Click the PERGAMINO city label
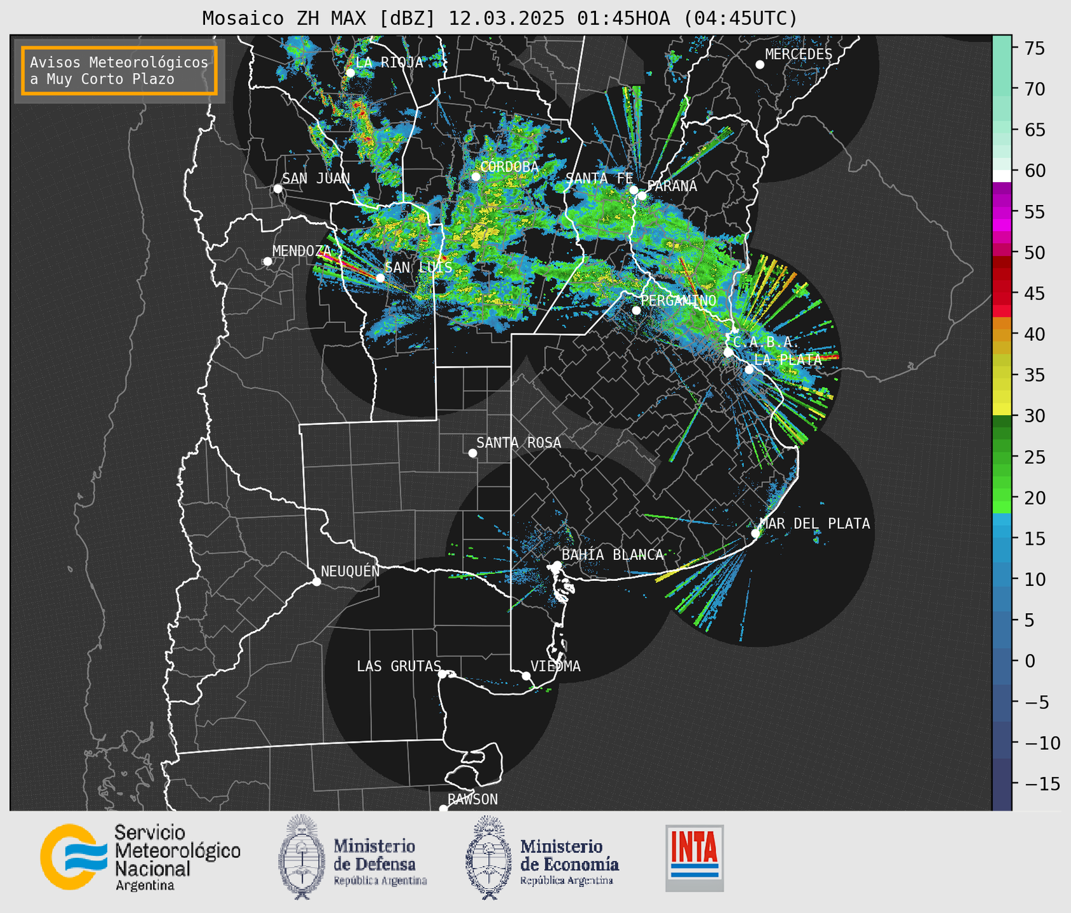Screen dimensions: 1071x913 pos(679,300)
